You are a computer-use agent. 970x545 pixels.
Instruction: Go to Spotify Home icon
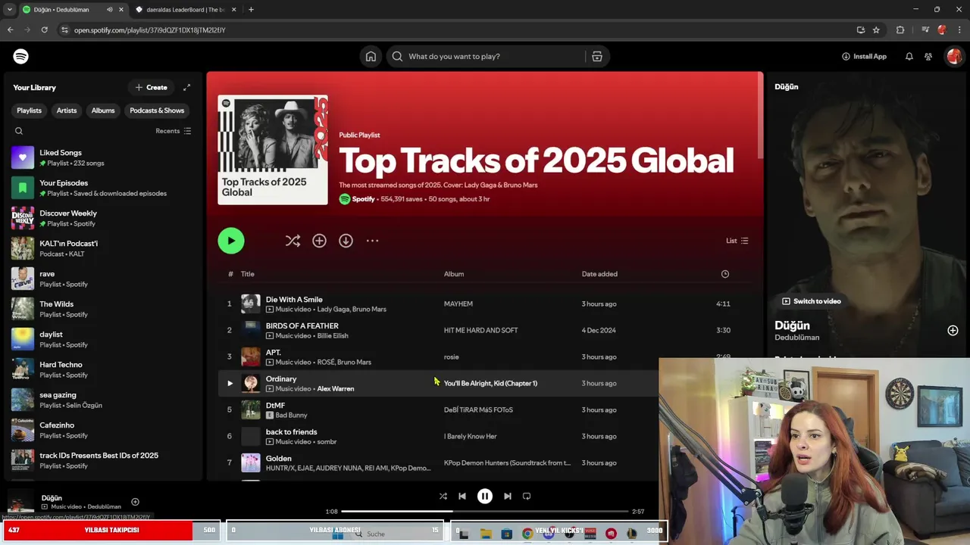pyautogui.click(x=371, y=56)
